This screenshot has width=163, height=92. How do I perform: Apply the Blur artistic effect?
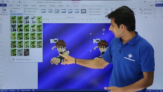39,28
